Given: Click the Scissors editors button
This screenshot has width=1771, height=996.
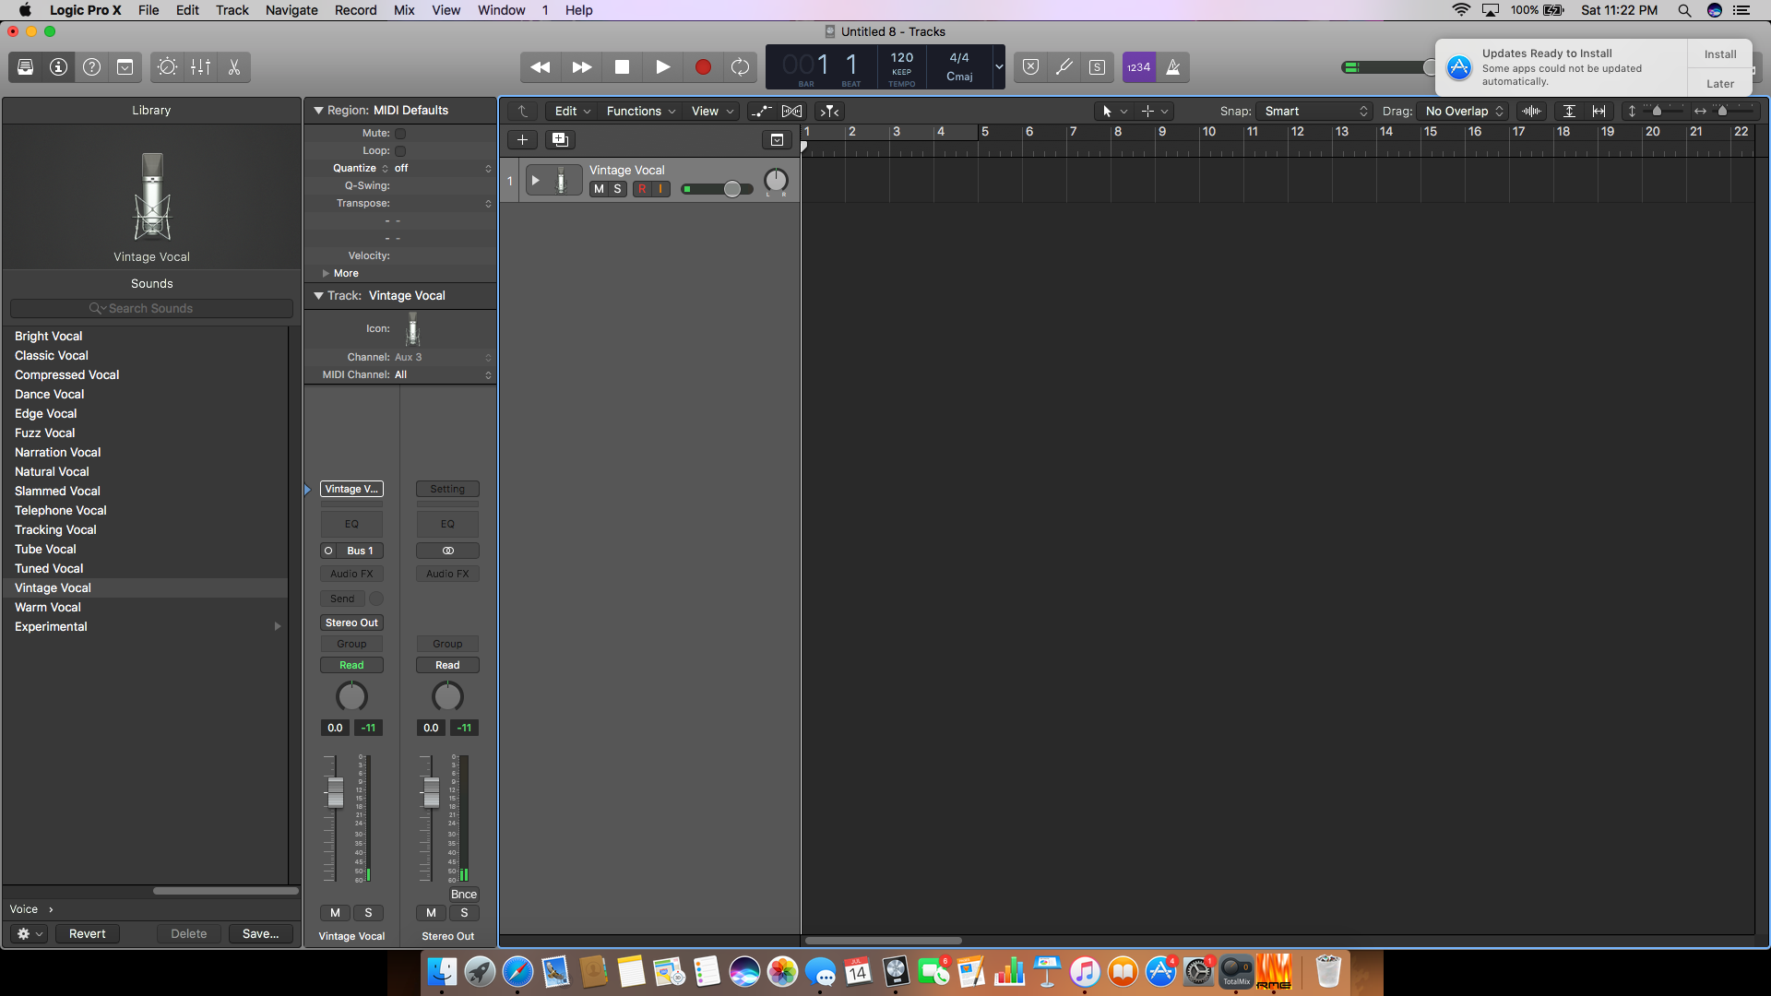Looking at the screenshot, I should pos(234,67).
